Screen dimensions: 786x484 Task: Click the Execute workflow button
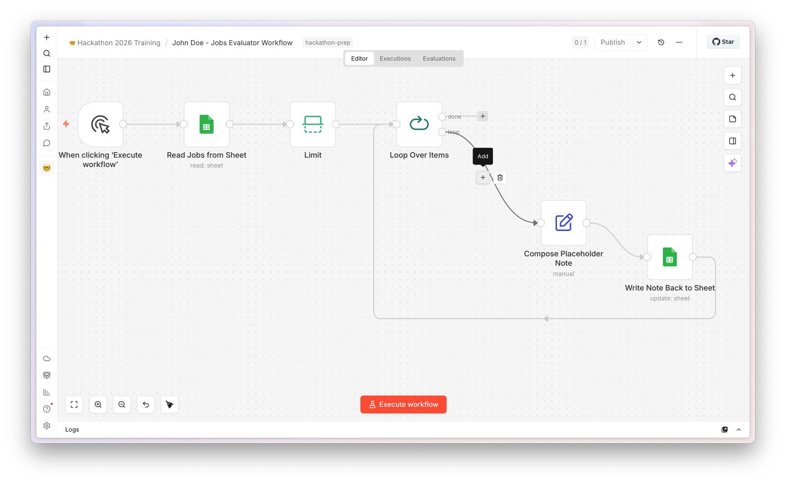(403, 405)
